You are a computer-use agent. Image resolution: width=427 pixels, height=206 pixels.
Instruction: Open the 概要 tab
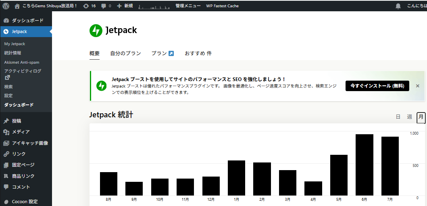[x=94, y=53]
